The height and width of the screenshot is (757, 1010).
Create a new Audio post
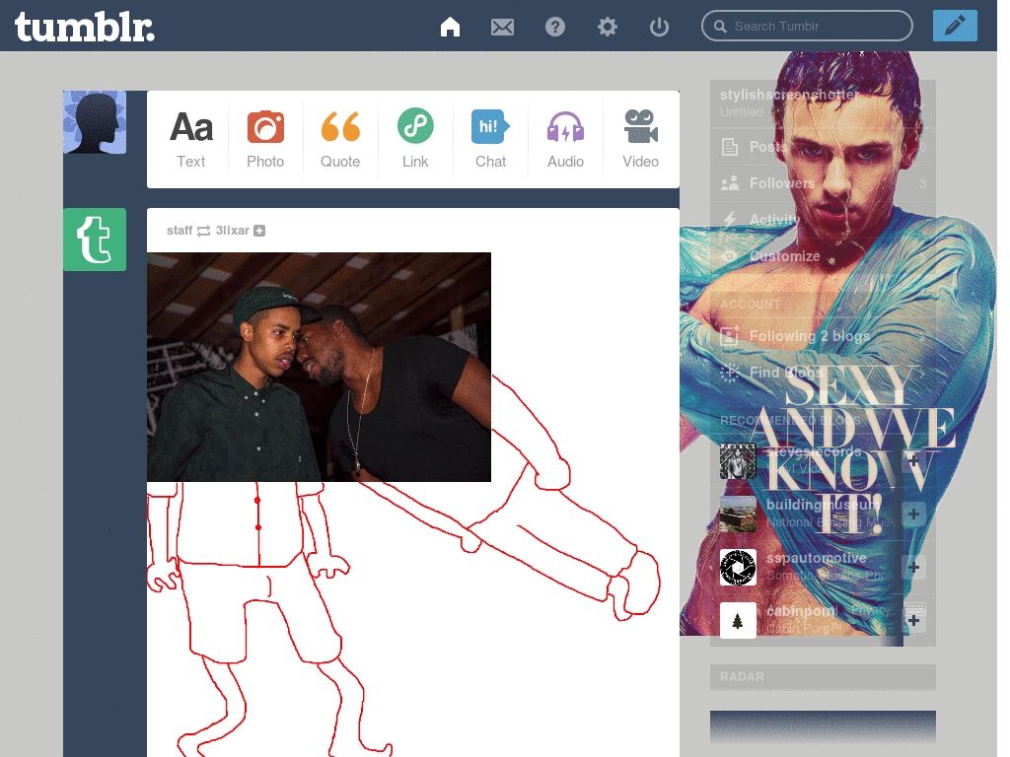[565, 139]
